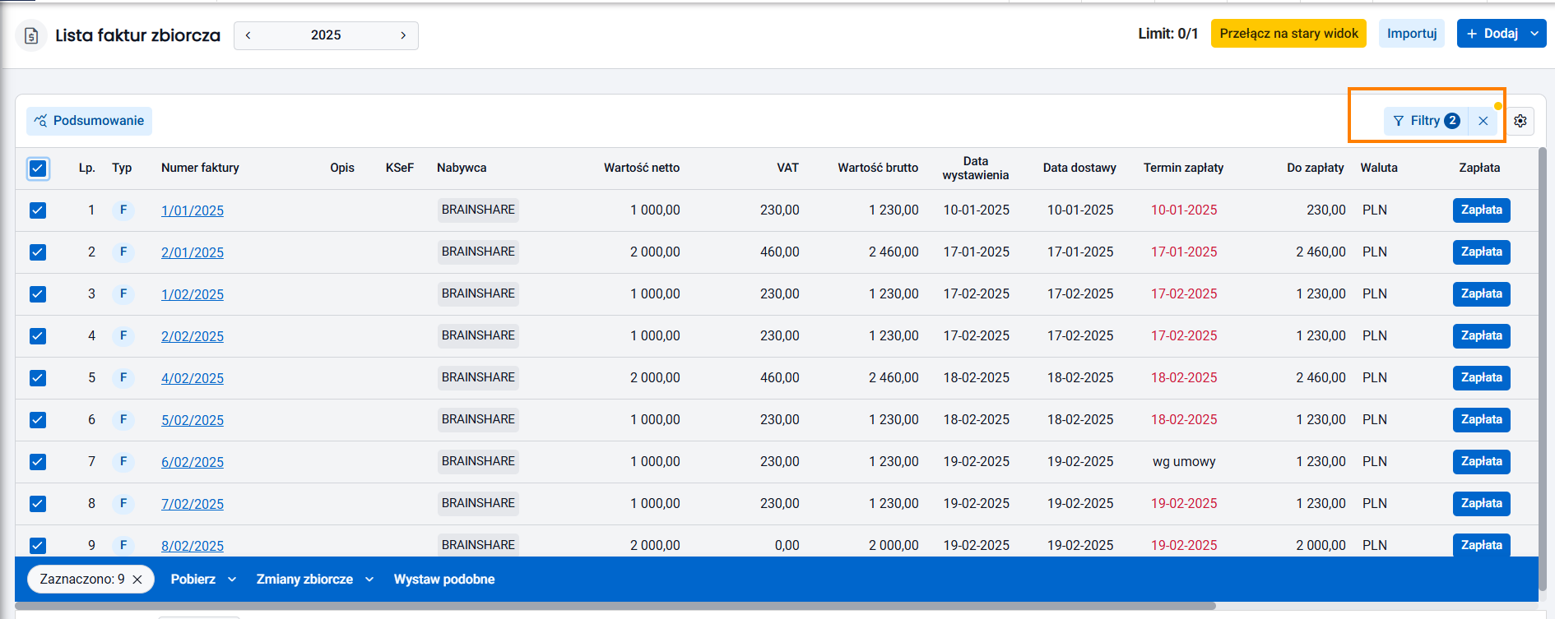Open the Filtry filter panel
Viewport: 1555px width, 619px height.
[1426, 121]
